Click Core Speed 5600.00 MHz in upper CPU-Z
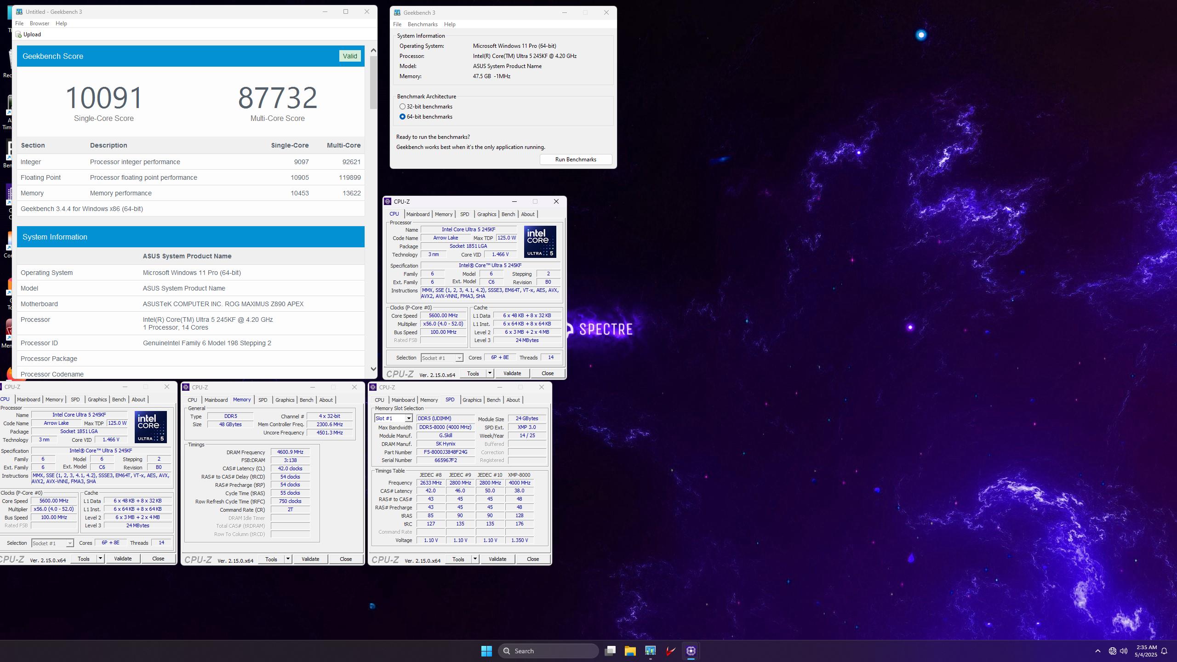 click(x=443, y=316)
